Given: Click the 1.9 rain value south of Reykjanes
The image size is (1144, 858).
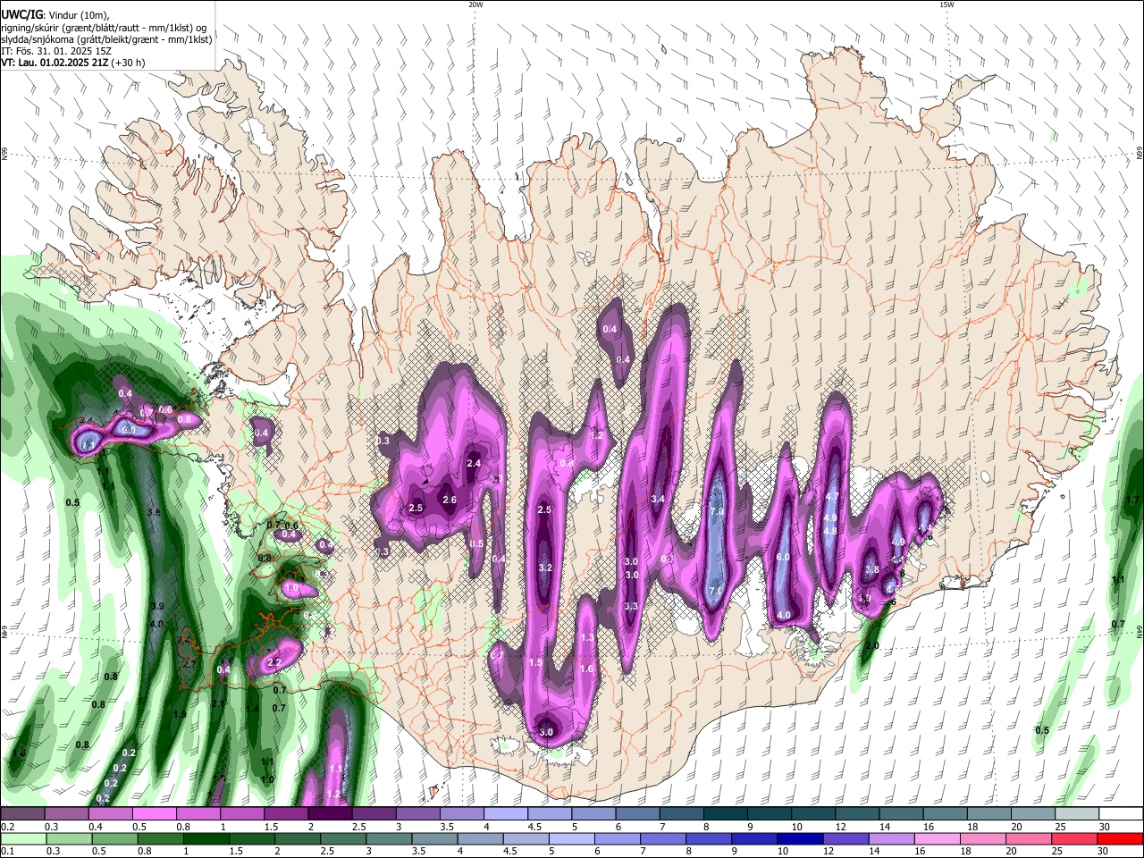Looking at the screenshot, I should [180, 714].
